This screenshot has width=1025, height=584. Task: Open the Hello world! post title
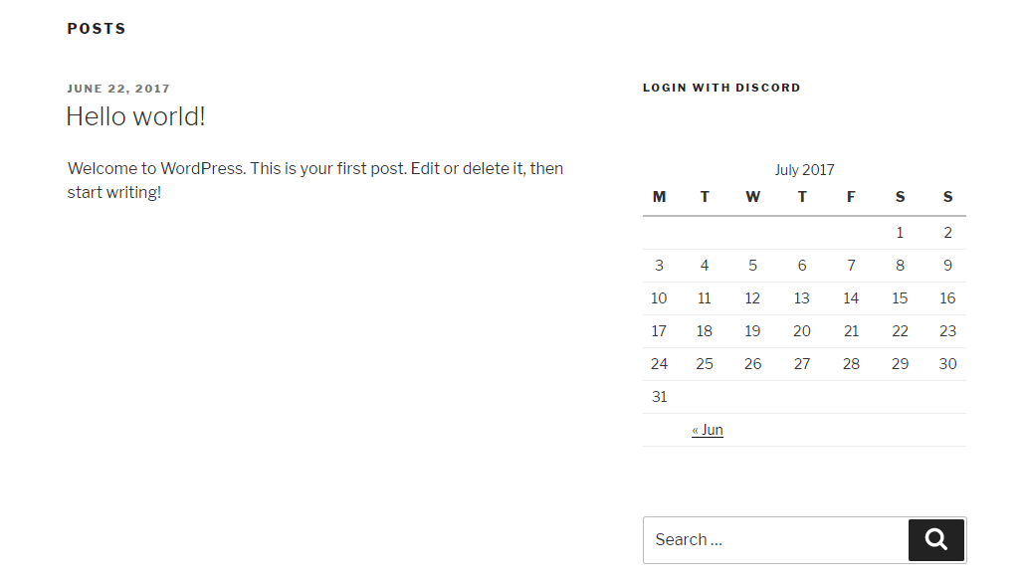(x=136, y=116)
